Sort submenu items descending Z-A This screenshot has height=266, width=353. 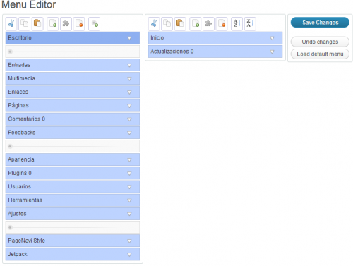click(250, 24)
